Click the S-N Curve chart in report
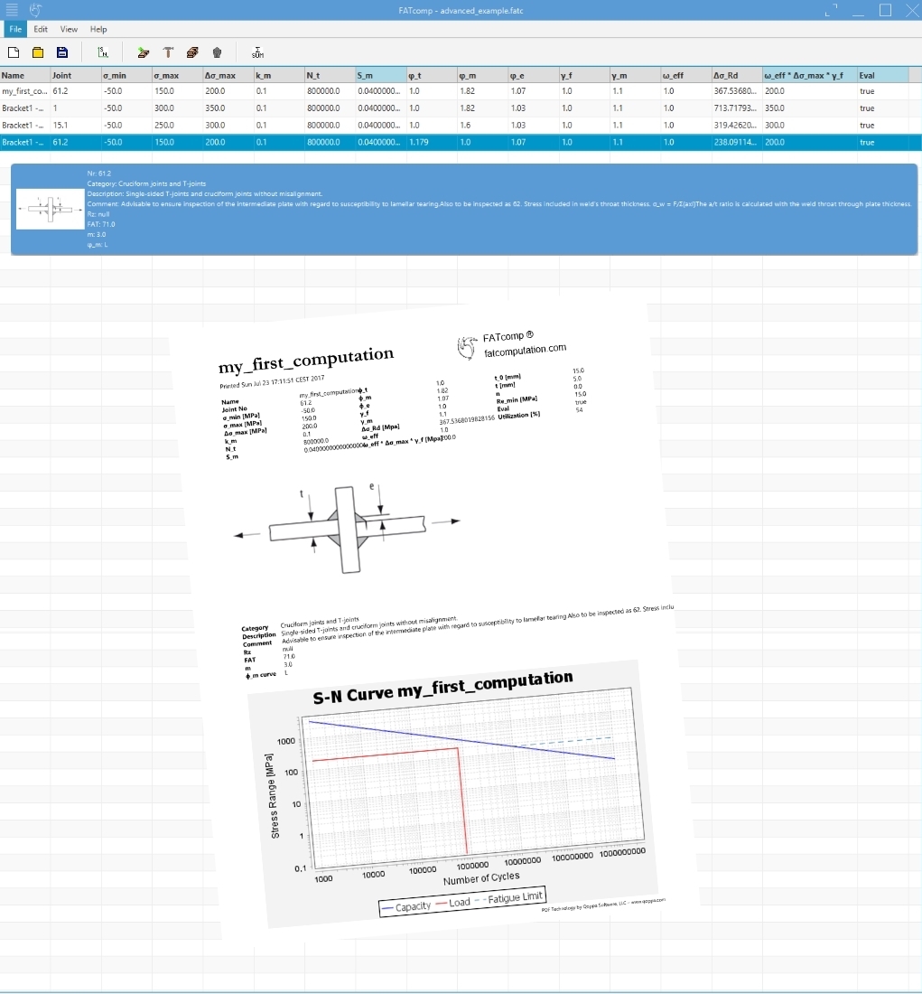 coord(452,792)
